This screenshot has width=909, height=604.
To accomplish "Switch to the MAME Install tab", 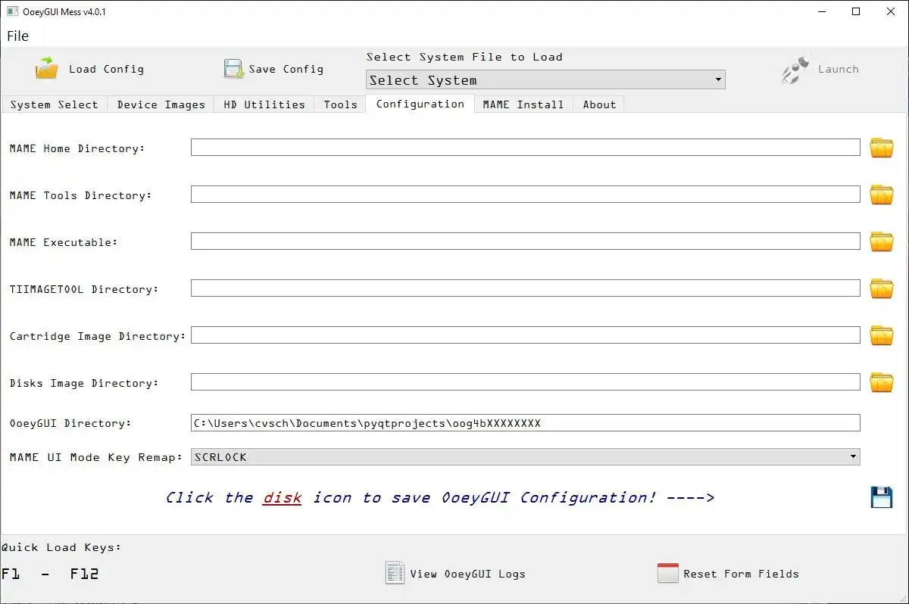I will 523,104.
